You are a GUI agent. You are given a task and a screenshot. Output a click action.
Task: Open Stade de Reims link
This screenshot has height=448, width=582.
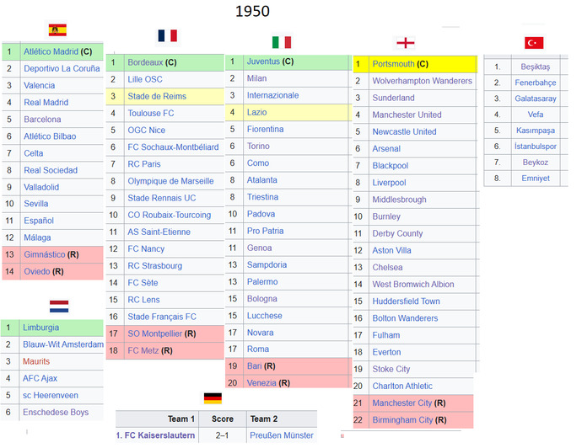[157, 96]
